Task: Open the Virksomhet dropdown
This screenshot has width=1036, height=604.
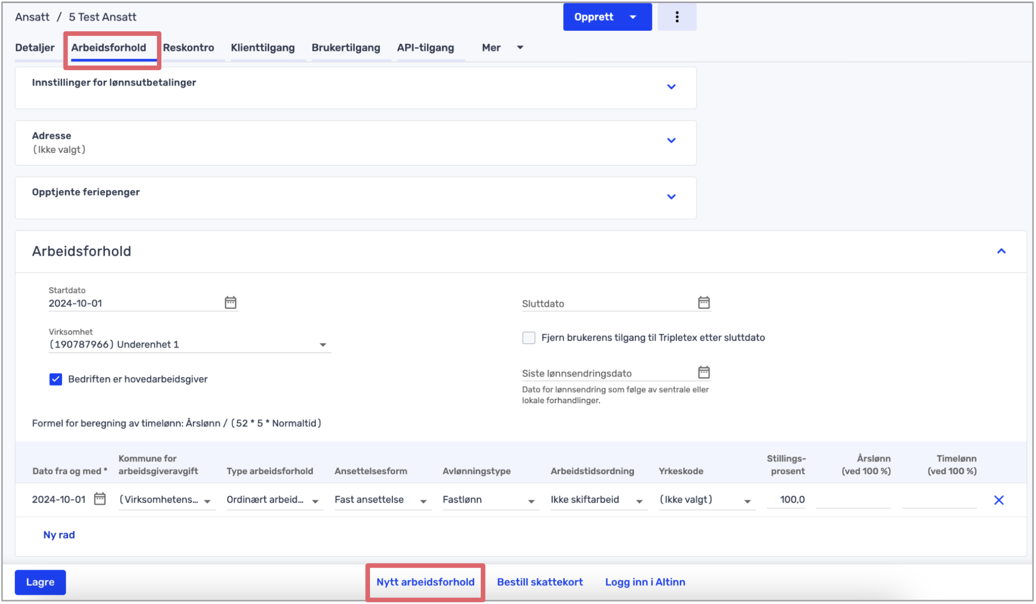Action: [190, 345]
